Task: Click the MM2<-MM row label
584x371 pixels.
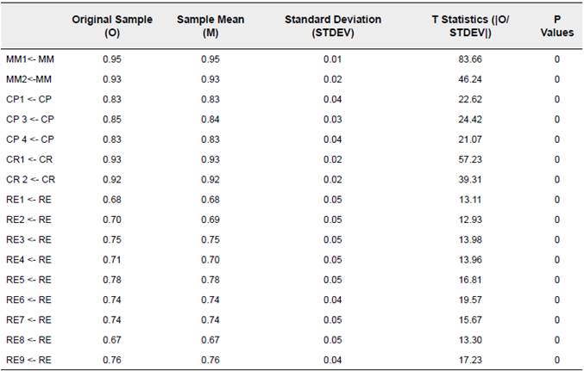Action: point(29,78)
